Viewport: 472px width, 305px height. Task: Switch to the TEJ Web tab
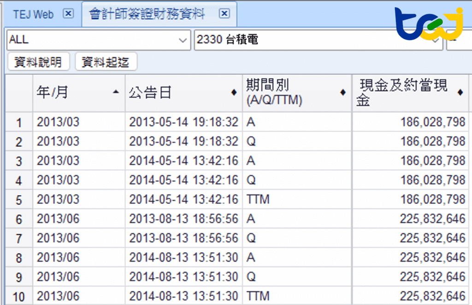pos(33,14)
